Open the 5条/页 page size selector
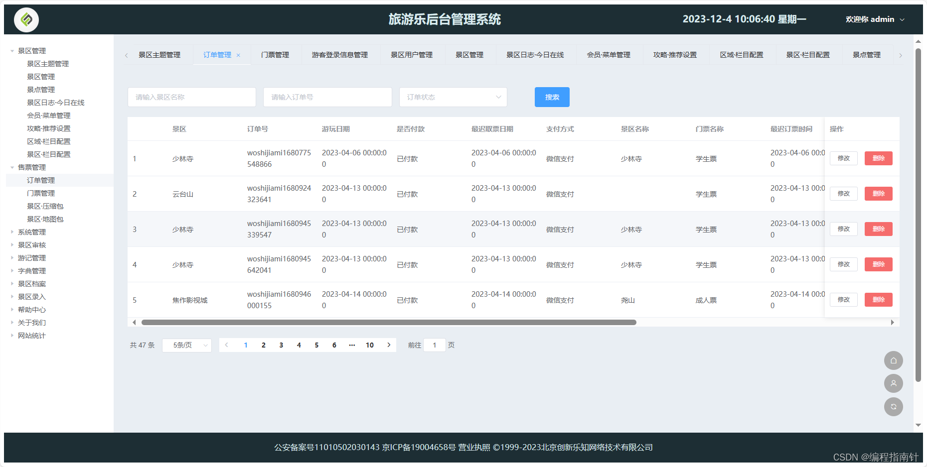The image size is (927, 467). coord(187,345)
